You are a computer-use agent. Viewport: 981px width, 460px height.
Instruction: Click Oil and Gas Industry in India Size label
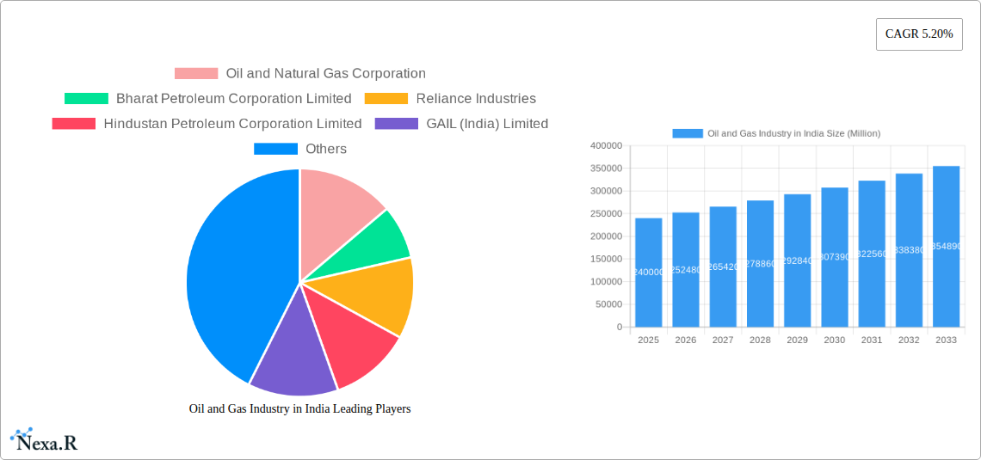tap(794, 133)
